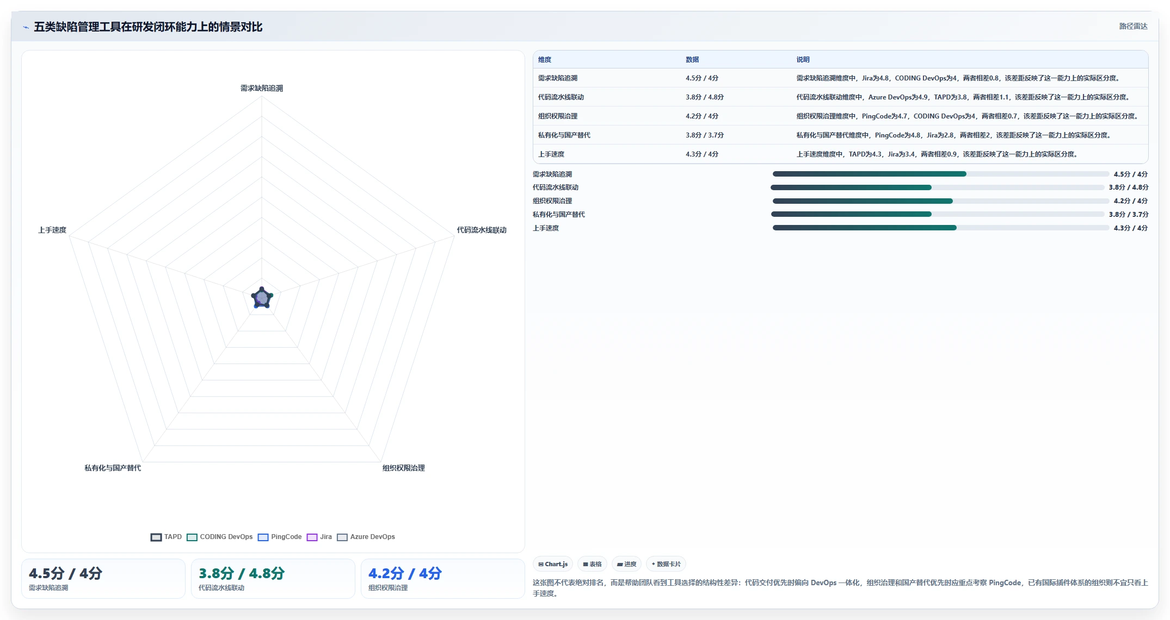The image size is (1170, 620).
Task: Click the footer note paragraph text
Action: (x=840, y=588)
